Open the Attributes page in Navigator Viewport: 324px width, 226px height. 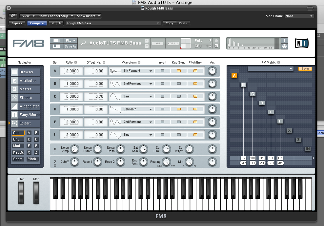(x=26, y=81)
